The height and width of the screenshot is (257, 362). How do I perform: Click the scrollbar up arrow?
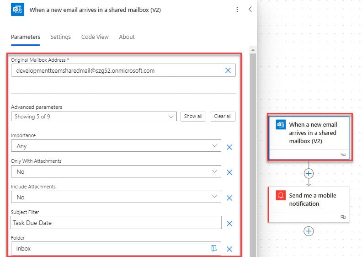point(253,50)
